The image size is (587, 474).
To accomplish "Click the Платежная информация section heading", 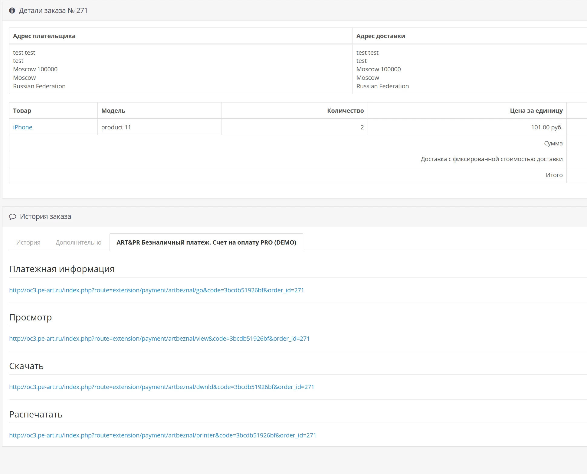I will click(x=62, y=269).
